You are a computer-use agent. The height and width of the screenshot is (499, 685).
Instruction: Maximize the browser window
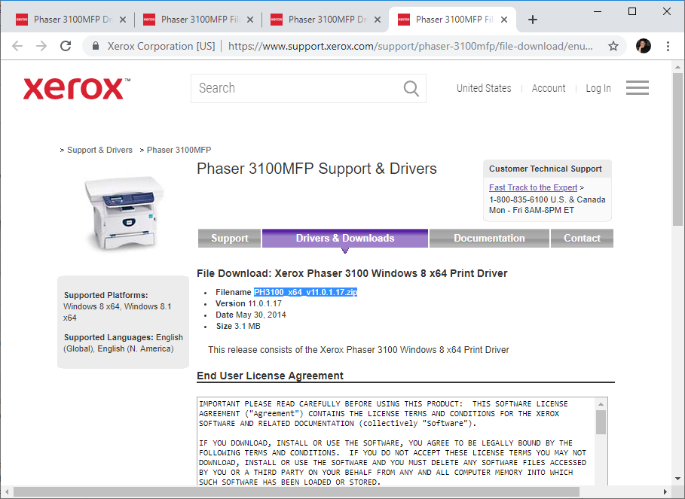[x=632, y=11]
